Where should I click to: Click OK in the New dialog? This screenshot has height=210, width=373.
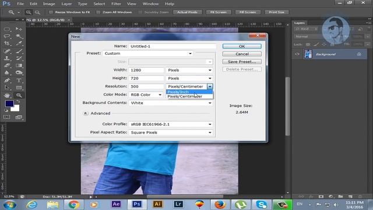point(242,46)
